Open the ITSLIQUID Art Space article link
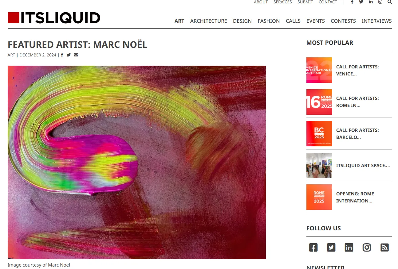 pyautogui.click(x=363, y=166)
